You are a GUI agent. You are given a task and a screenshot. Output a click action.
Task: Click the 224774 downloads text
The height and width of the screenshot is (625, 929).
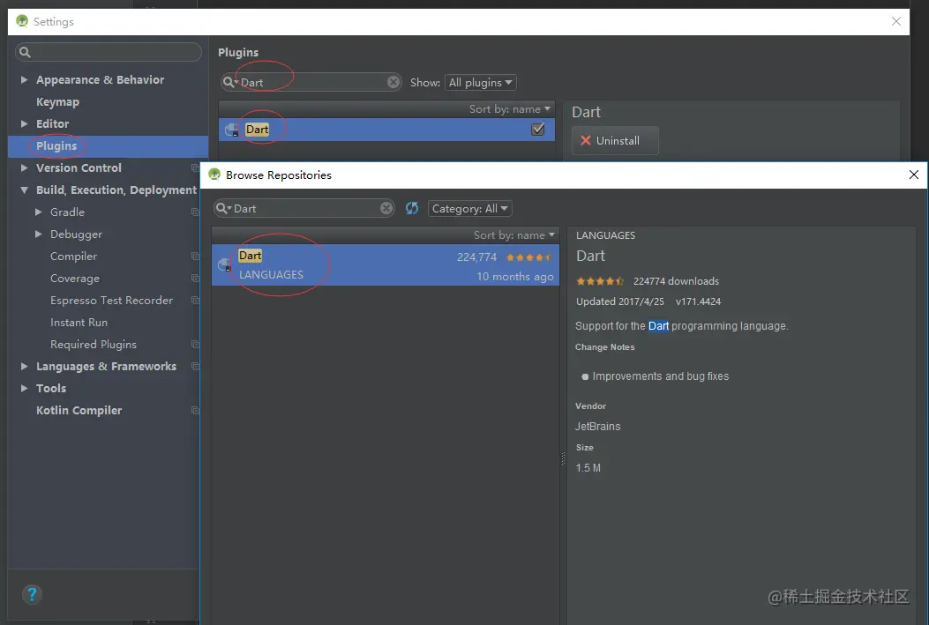pyautogui.click(x=676, y=281)
